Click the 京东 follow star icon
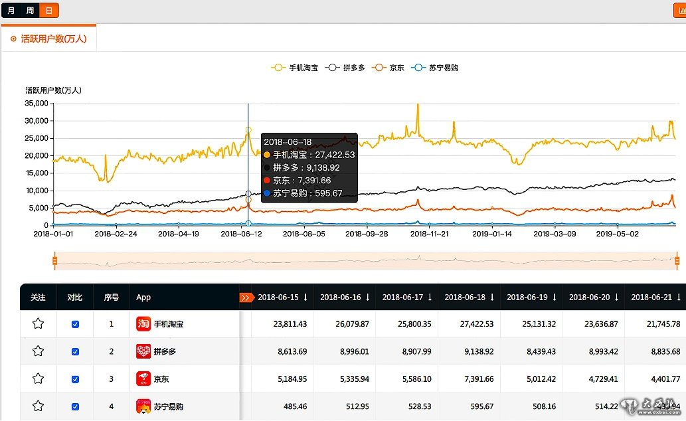The image size is (686, 421). 38,379
